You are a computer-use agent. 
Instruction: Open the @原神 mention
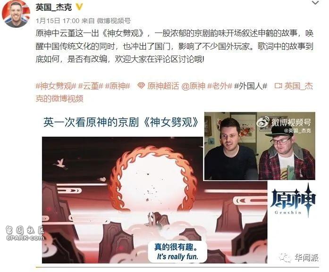[193, 86]
